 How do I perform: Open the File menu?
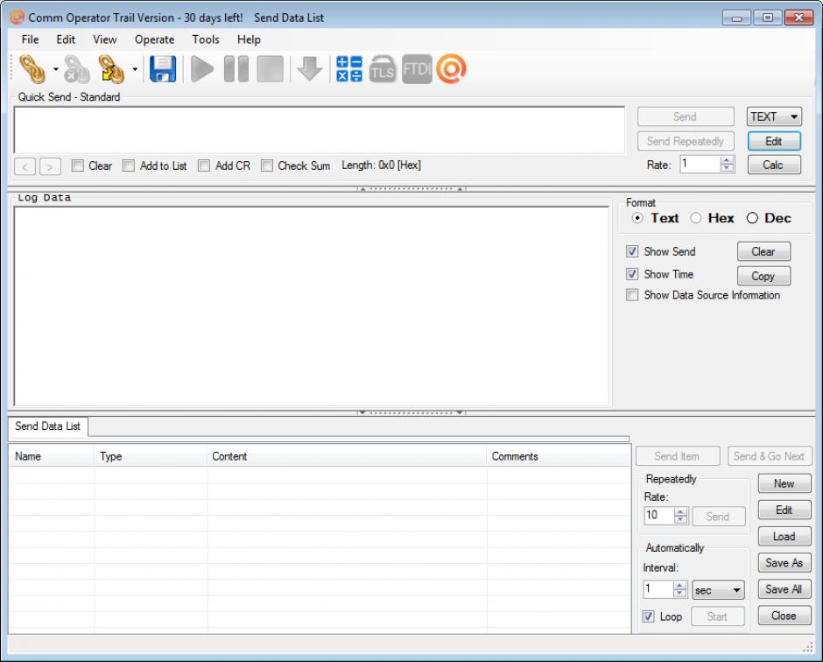pyautogui.click(x=30, y=39)
